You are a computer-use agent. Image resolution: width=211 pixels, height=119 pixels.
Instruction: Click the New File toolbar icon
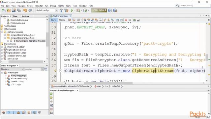tap(4, 10)
